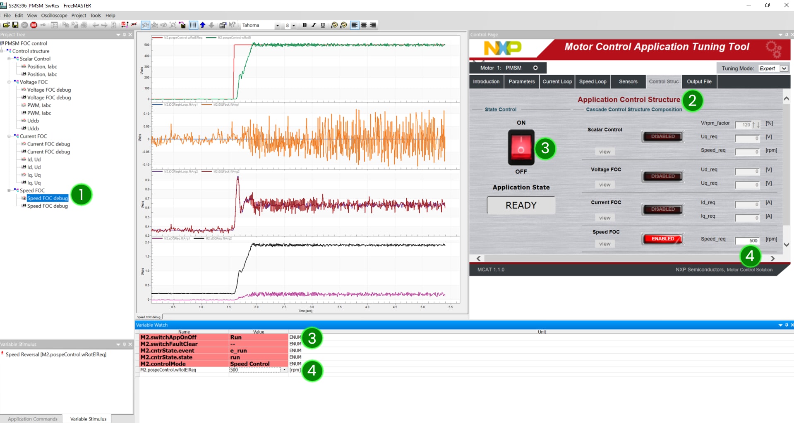Click the Bold formatting icon

tap(305, 25)
